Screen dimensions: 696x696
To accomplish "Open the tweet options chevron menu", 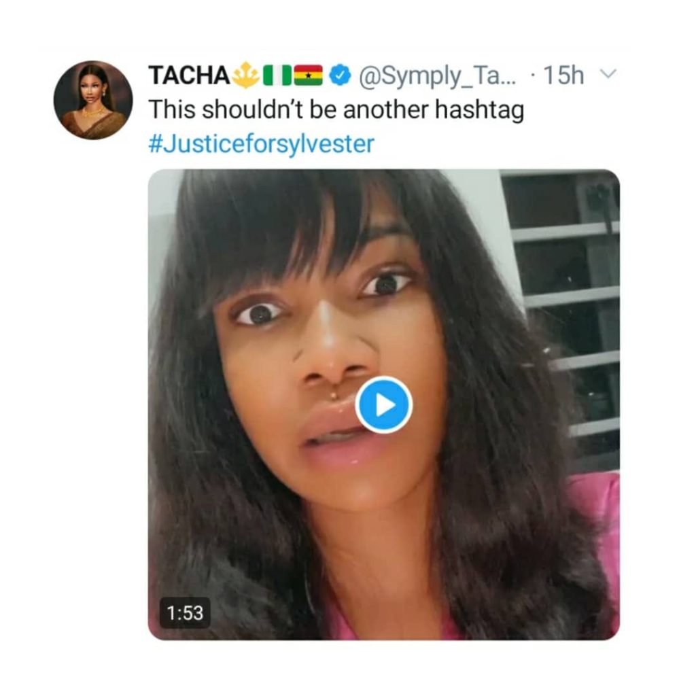I will coord(609,76).
